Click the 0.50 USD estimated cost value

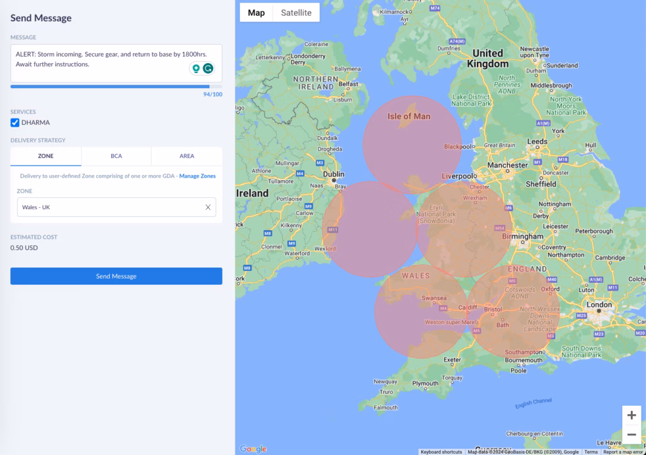[x=24, y=248]
